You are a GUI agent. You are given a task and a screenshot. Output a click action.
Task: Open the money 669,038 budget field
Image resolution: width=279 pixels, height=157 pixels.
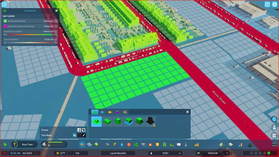(x=213, y=153)
